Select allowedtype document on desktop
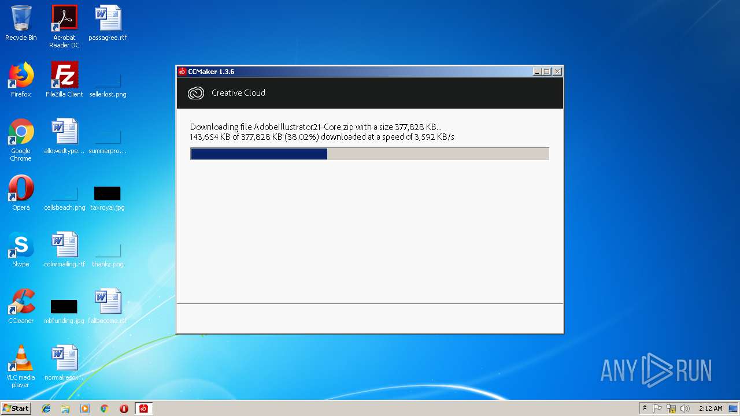Image resolution: width=740 pixels, height=416 pixels. click(64, 136)
